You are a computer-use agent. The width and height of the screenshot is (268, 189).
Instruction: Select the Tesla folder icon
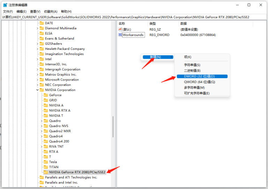[x=46, y=162]
